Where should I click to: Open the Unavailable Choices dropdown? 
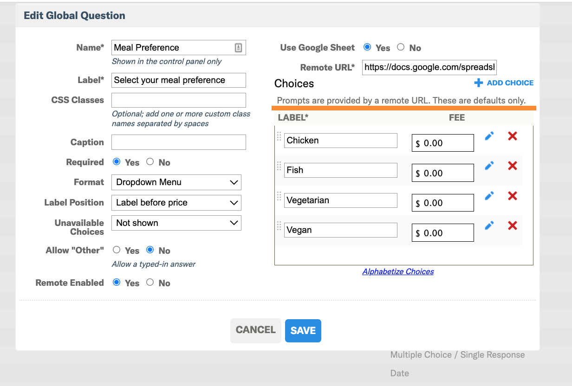tap(176, 223)
